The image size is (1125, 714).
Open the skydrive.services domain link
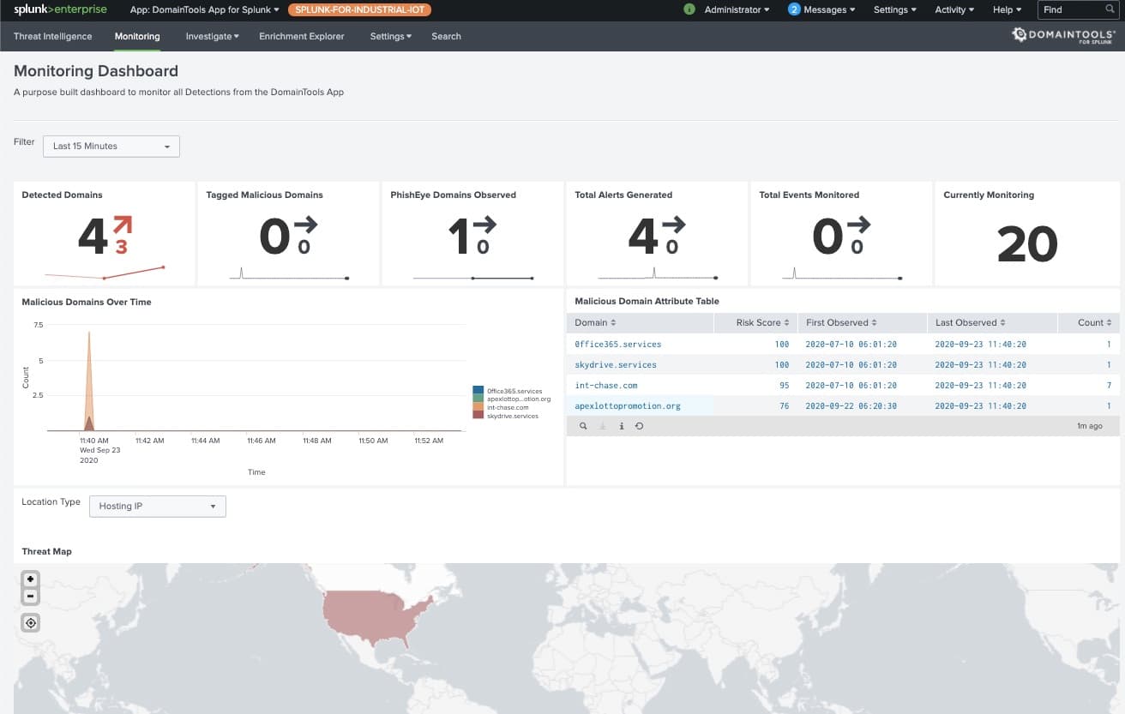(616, 364)
